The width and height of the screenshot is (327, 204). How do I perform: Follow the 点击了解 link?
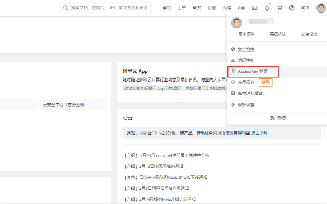tap(259, 133)
